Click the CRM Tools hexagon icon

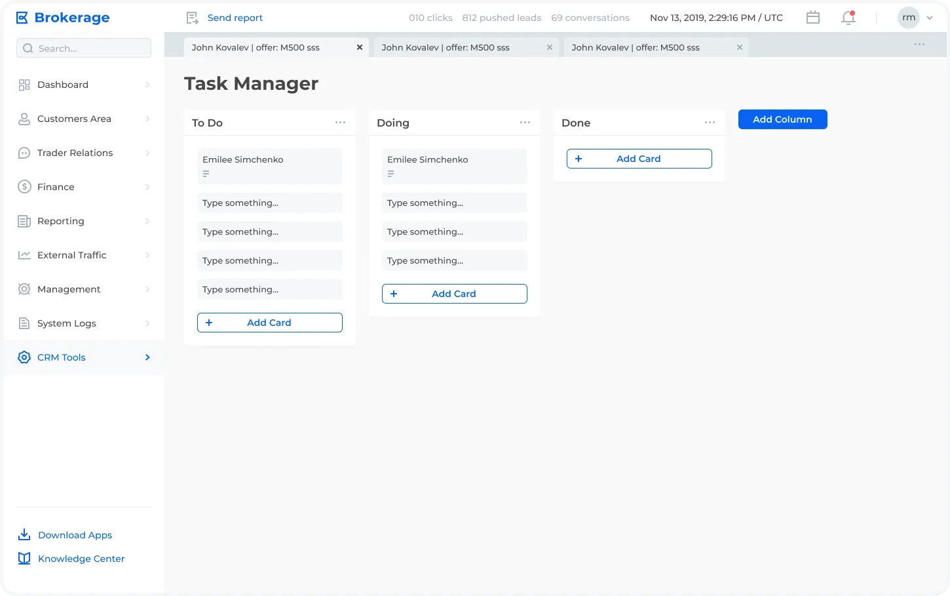pos(24,357)
